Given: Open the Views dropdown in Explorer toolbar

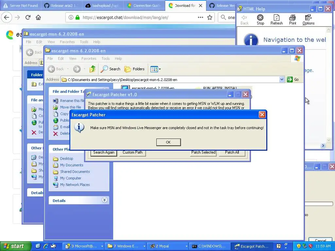Looking at the screenshot, I should (155, 69).
